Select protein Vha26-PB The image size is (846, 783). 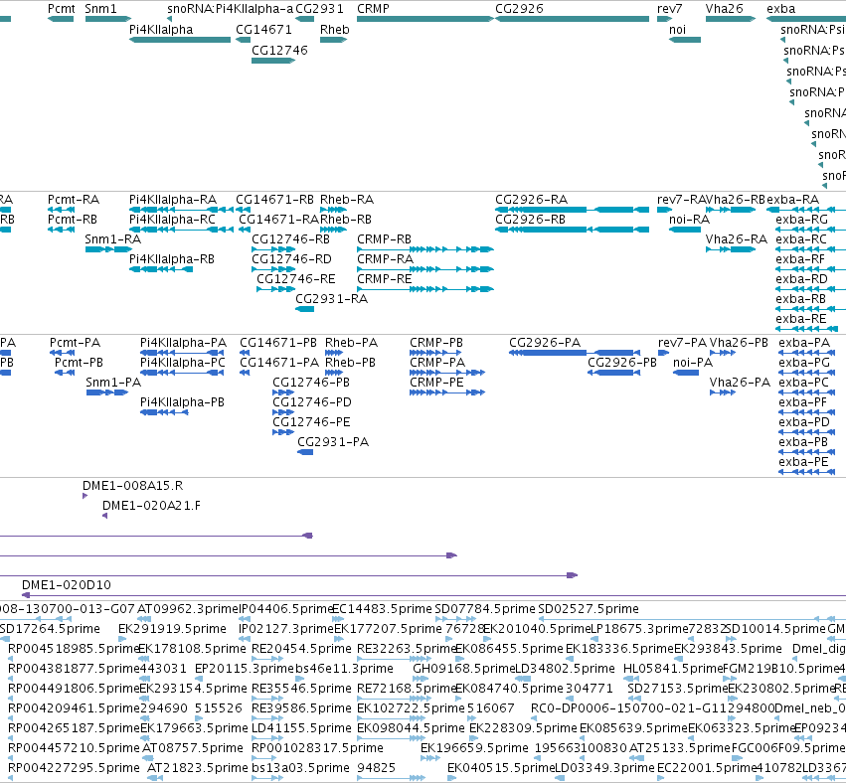[x=723, y=353]
